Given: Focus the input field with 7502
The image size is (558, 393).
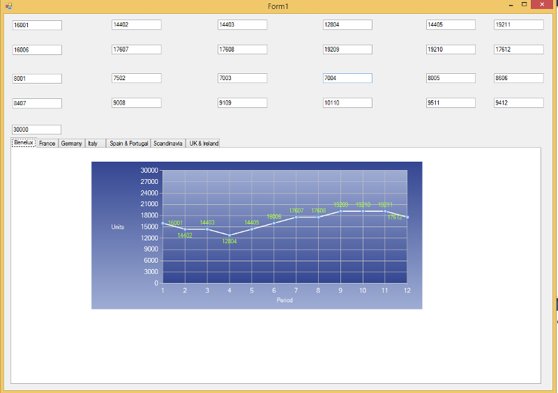Looking at the screenshot, I should pyautogui.click(x=136, y=78).
